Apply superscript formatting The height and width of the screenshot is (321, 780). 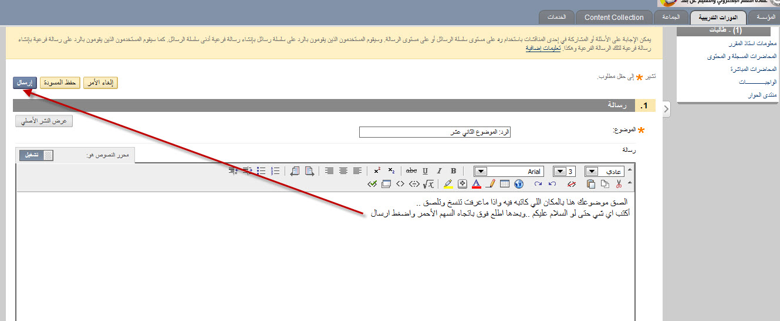(x=377, y=171)
